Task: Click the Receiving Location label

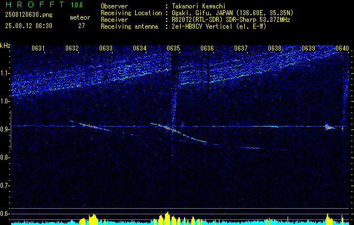Action: [131, 13]
